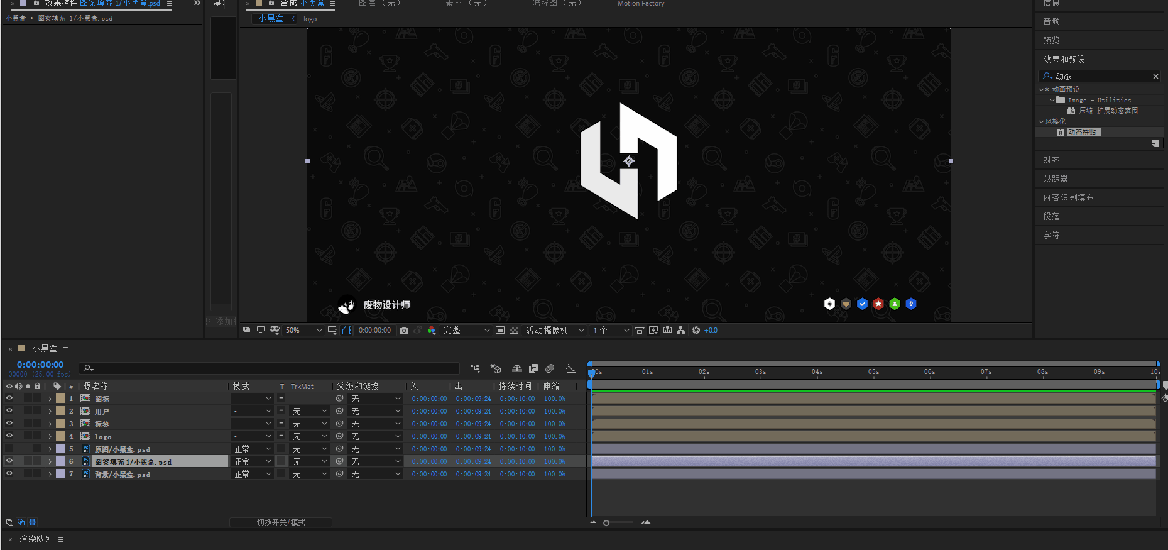Screen dimensions: 1168x550
Task: Click the 切换开关/模式 button
Action: (281, 523)
